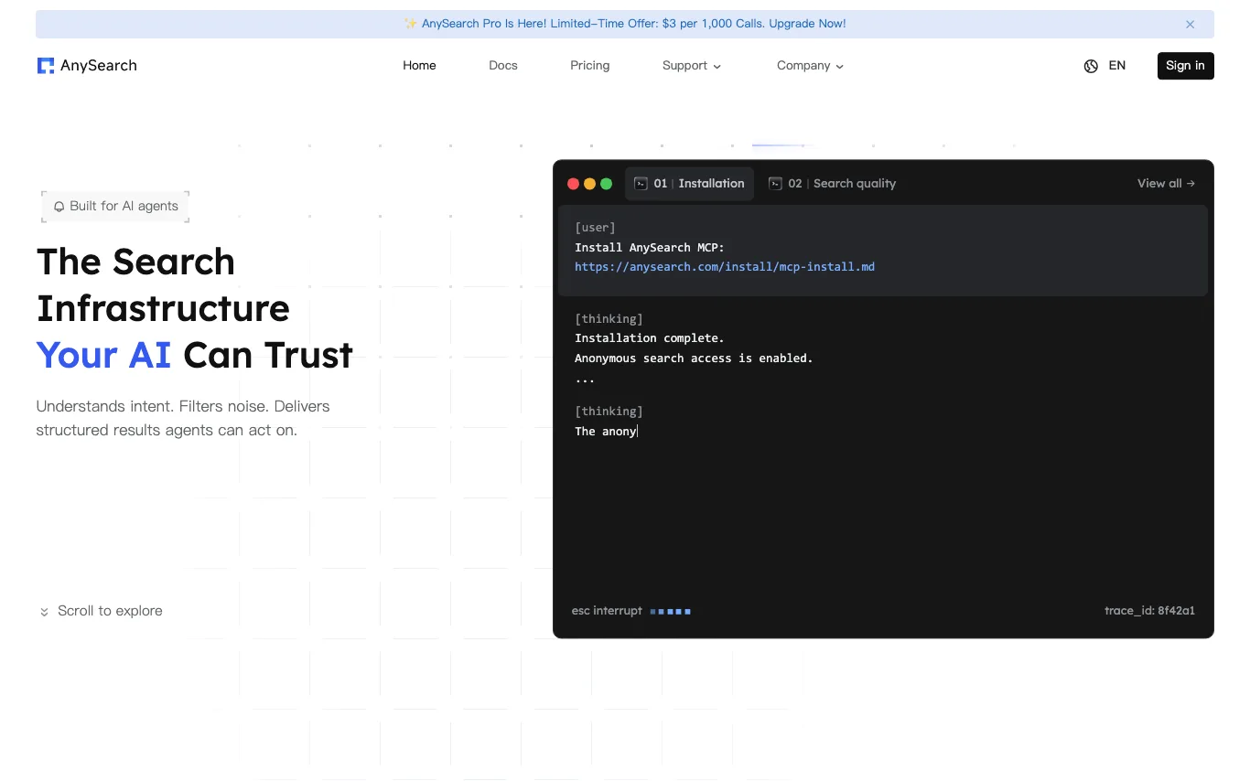This screenshot has width=1250, height=781.
Task: Click the View all arrow icon
Action: (1191, 184)
